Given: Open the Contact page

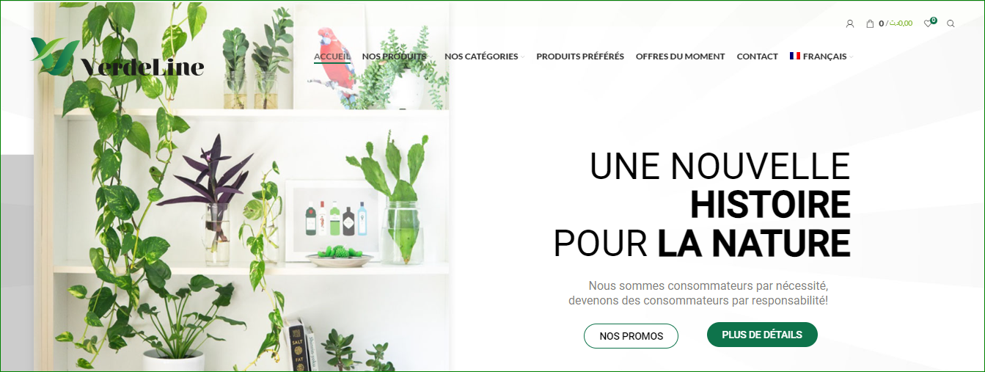Looking at the screenshot, I should 757,56.
